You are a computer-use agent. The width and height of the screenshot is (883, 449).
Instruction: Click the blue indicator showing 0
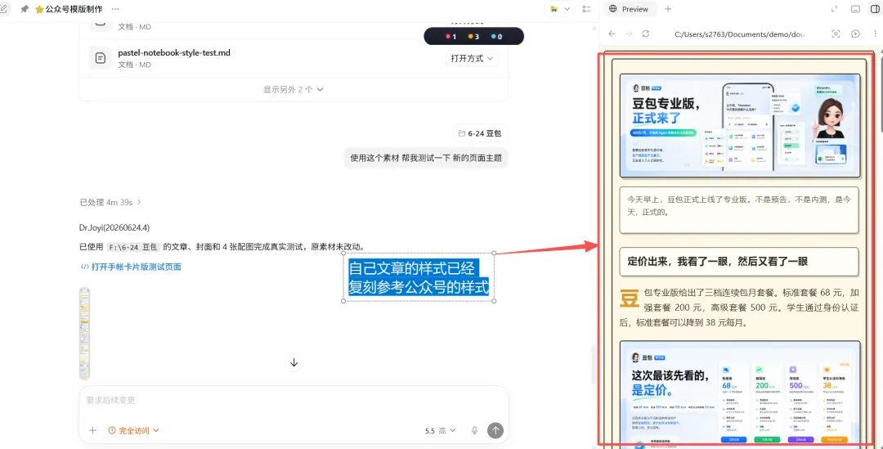click(x=496, y=37)
